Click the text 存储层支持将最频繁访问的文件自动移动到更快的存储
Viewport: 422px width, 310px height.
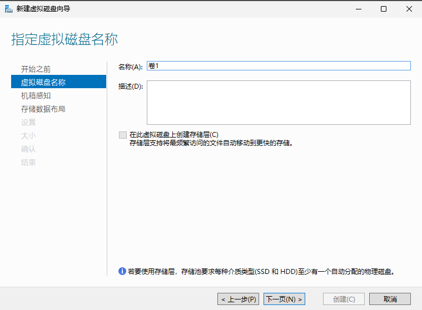211,143
